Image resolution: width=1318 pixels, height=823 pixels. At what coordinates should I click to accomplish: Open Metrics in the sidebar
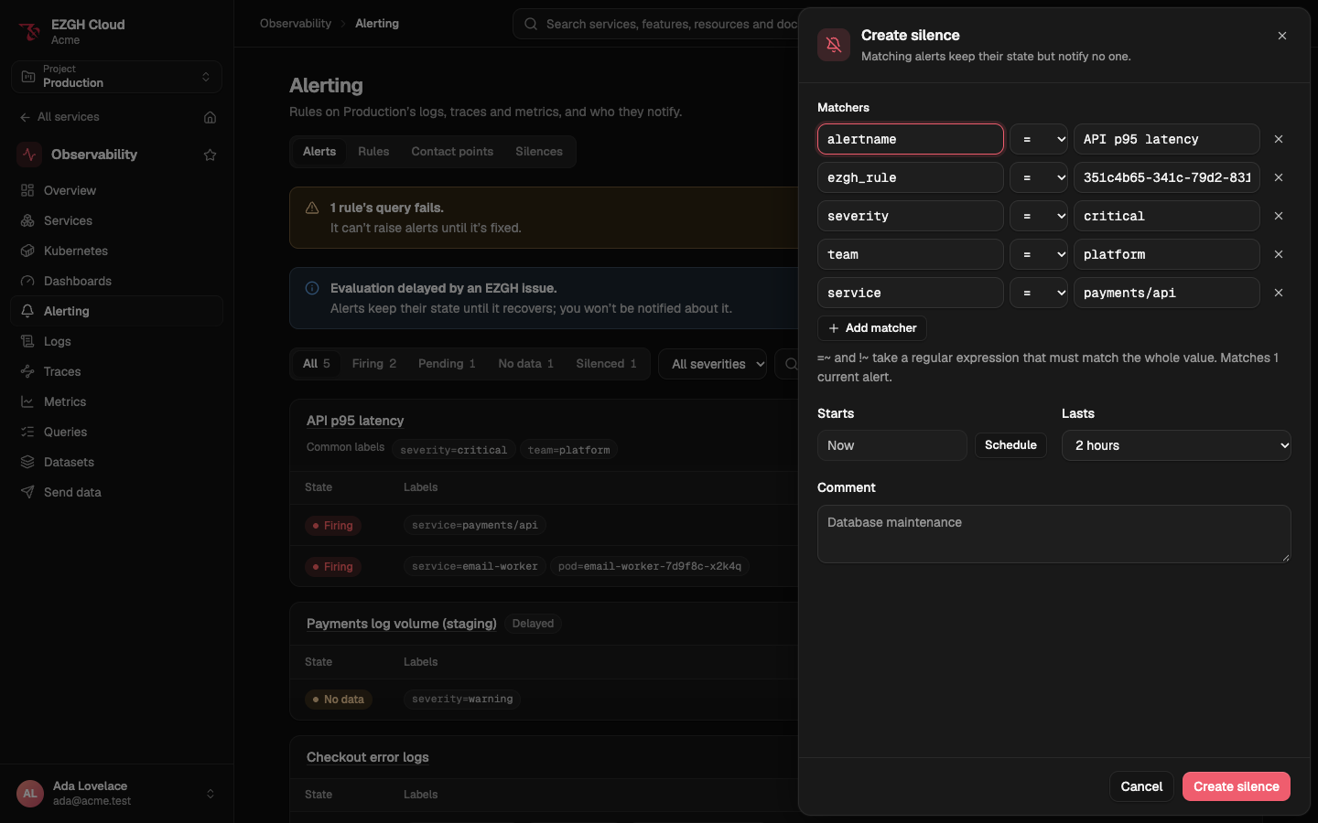click(x=116, y=401)
